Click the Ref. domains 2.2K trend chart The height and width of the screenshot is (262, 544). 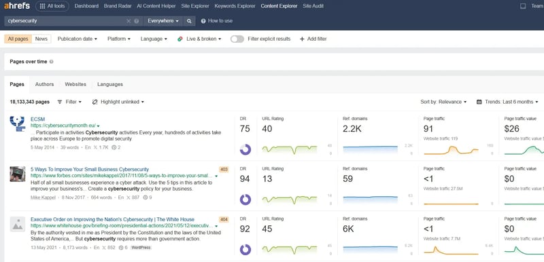370,149
